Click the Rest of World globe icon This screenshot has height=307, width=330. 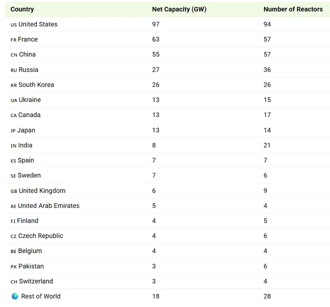[x=15, y=296]
